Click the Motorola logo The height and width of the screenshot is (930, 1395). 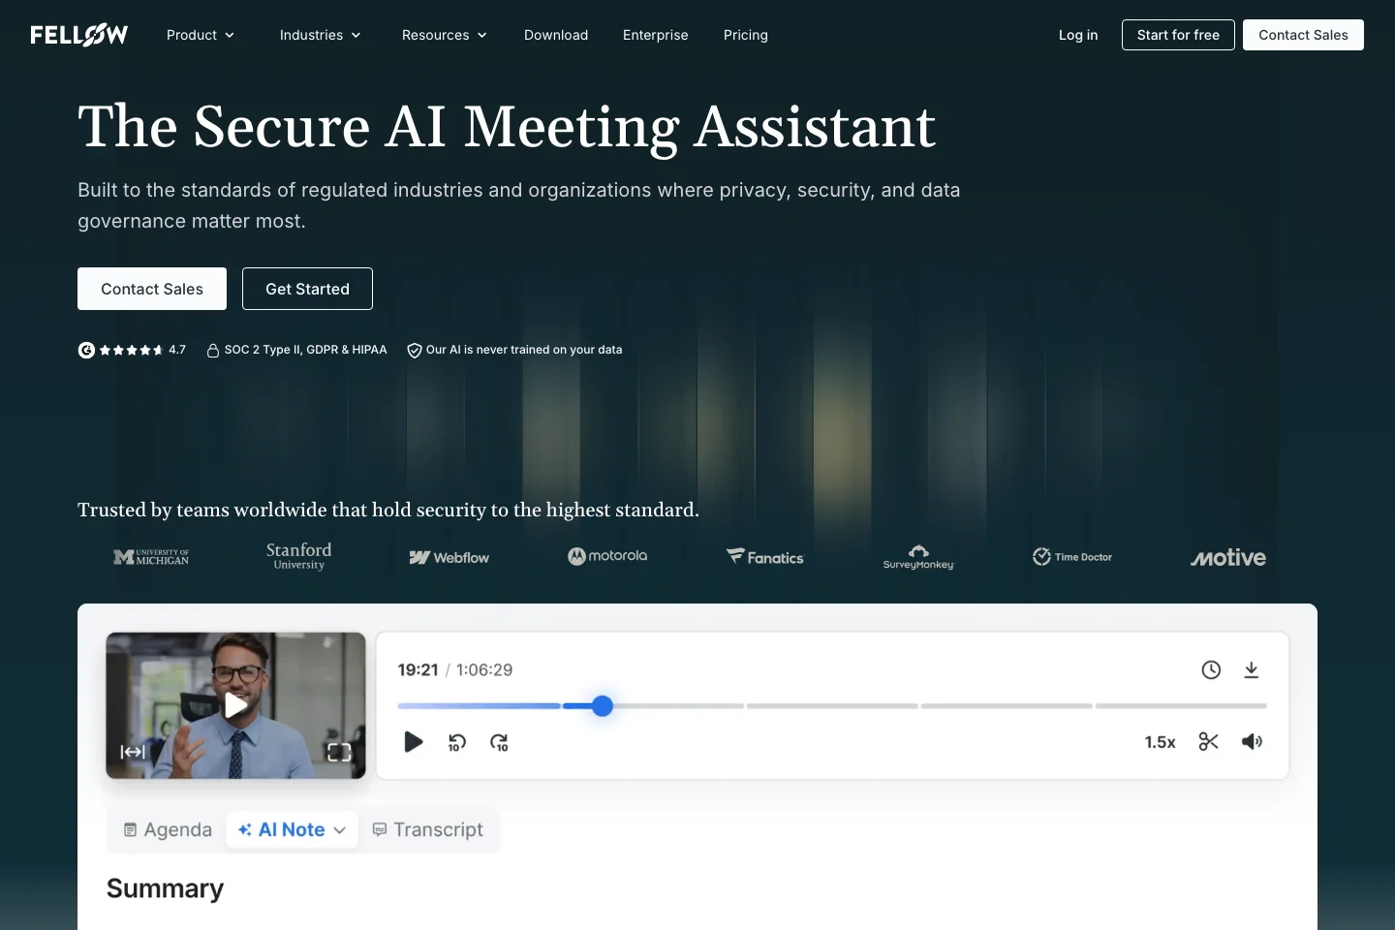[607, 556]
